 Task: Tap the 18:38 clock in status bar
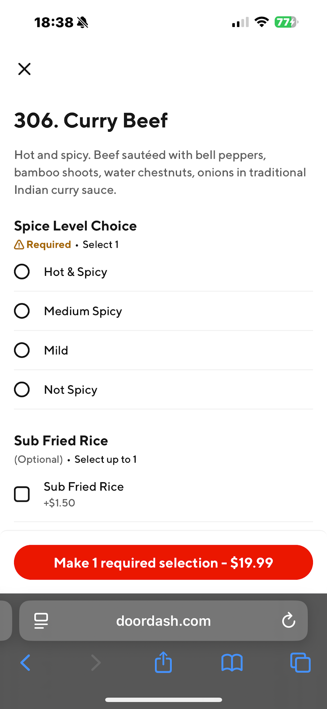(x=54, y=23)
